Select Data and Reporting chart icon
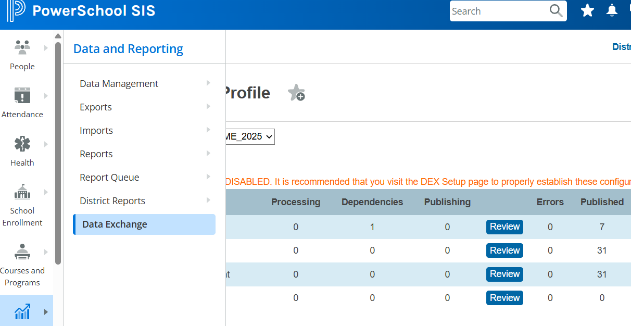The height and width of the screenshot is (326, 631). click(22, 312)
